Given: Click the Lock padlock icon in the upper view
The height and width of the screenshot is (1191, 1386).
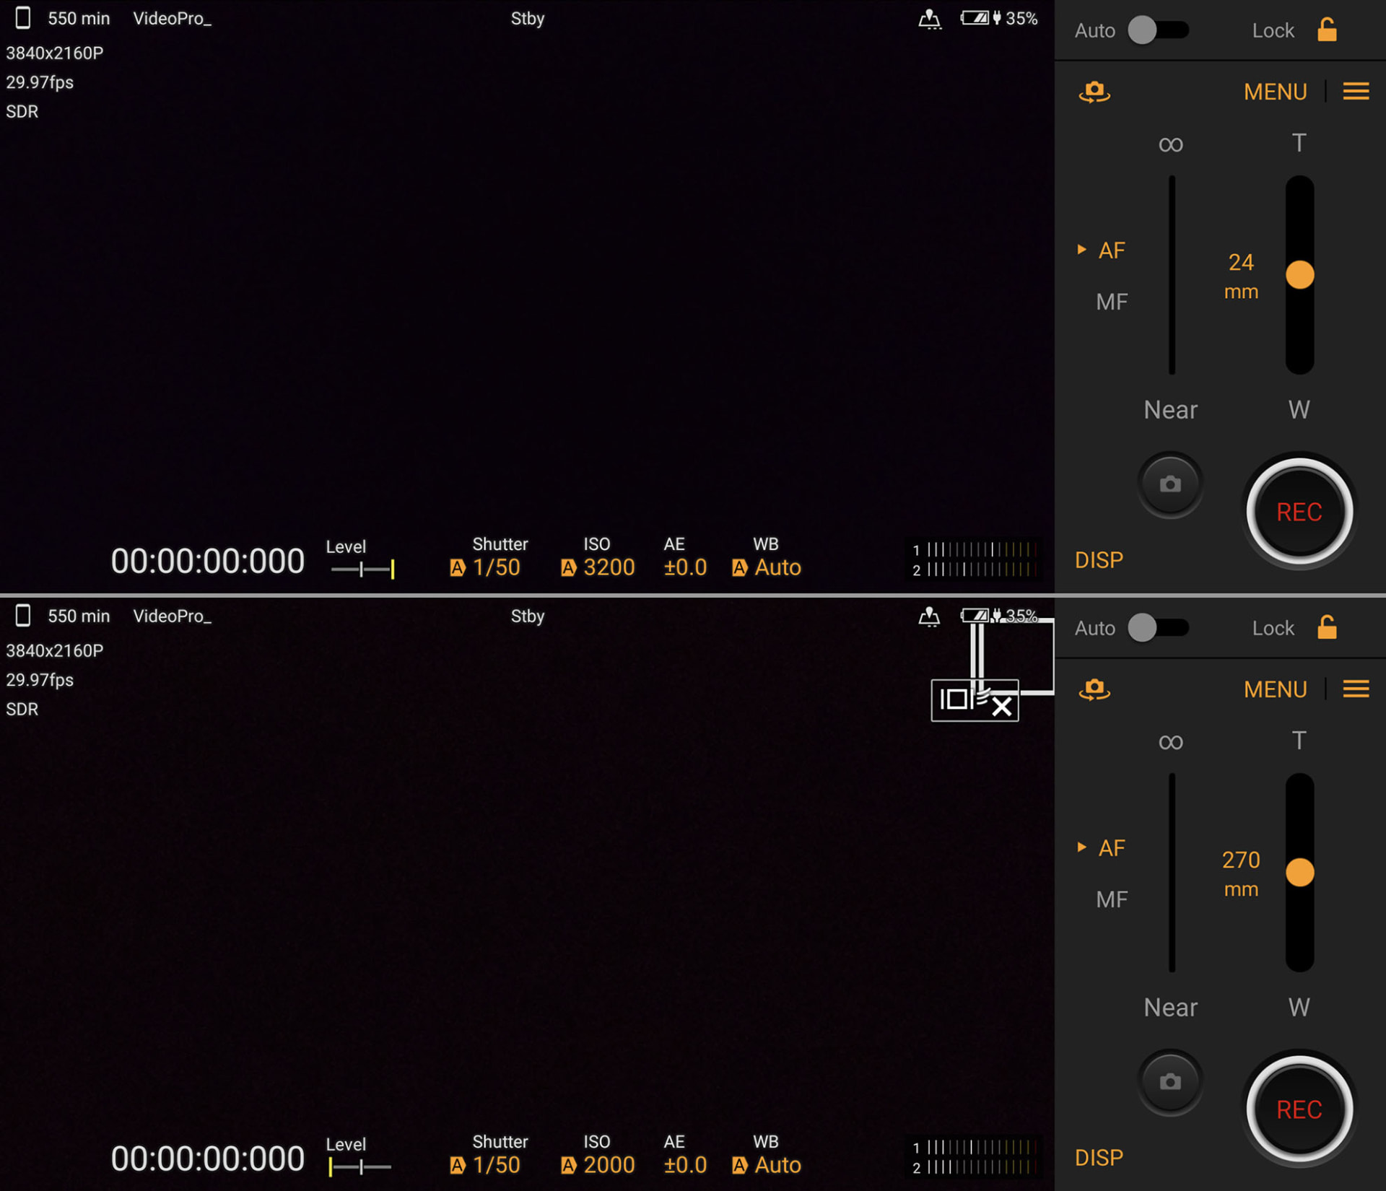Looking at the screenshot, I should (x=1327, y=30).
